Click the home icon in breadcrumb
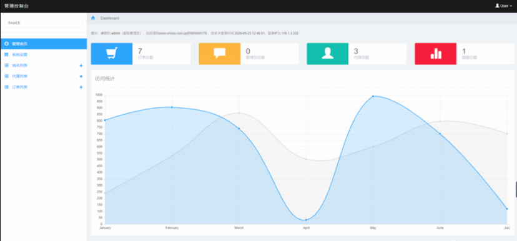517x241 pixels. [x=93, y=18]
